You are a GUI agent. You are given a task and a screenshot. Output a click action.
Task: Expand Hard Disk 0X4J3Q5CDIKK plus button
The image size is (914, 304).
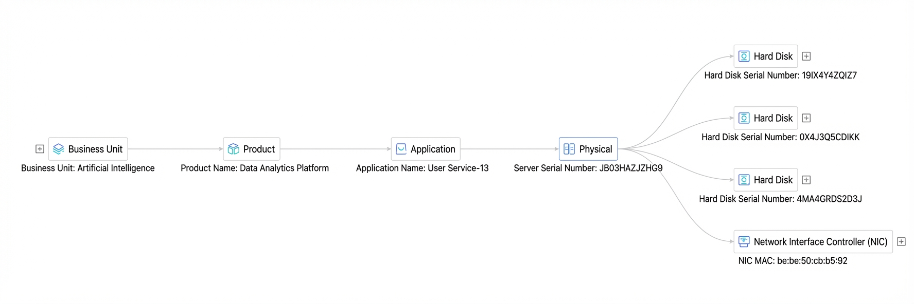(806, 118)
